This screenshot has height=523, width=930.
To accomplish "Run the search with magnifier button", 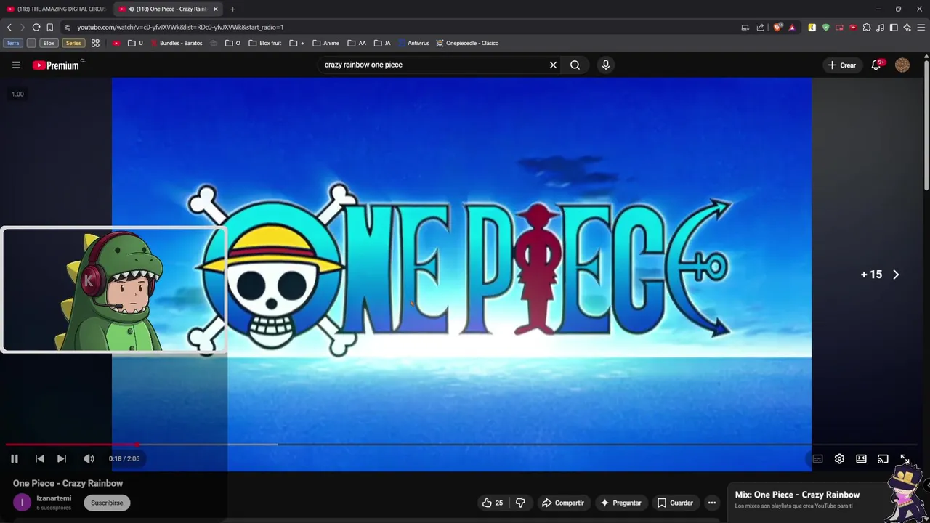I will pos(575,65).
